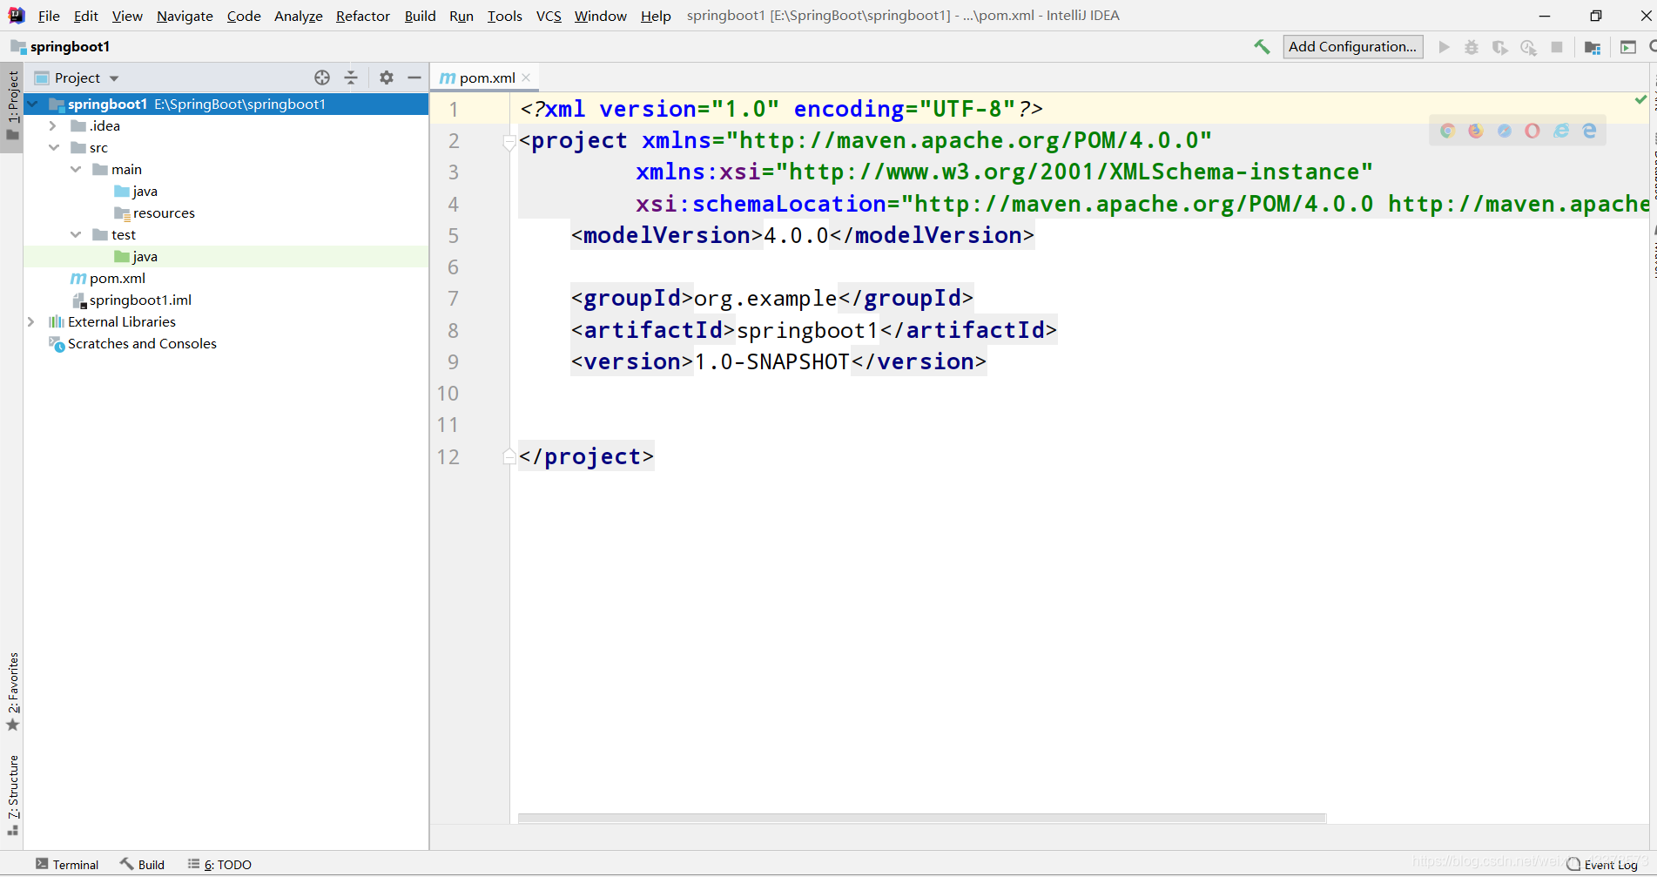Open the Terminal tool window
1657x877 pixels.
pos(67,864)
